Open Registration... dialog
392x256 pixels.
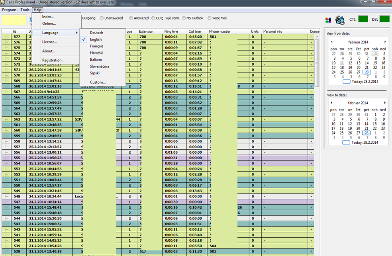pos(53,60)
